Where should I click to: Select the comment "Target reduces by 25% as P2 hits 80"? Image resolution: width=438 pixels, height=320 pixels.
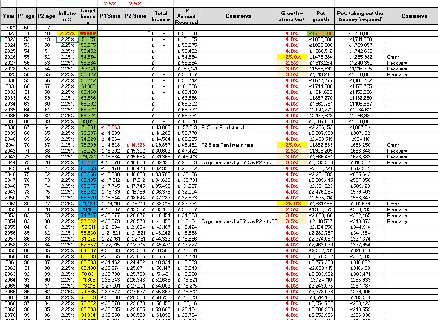coord(239,221)
